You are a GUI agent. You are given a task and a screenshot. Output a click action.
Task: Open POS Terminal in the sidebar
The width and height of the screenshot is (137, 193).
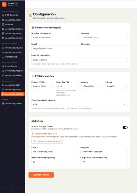(x=13, y=15)
